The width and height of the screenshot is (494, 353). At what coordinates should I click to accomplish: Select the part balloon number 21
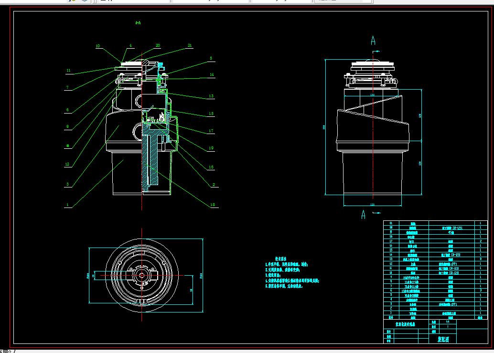[190, 46]
